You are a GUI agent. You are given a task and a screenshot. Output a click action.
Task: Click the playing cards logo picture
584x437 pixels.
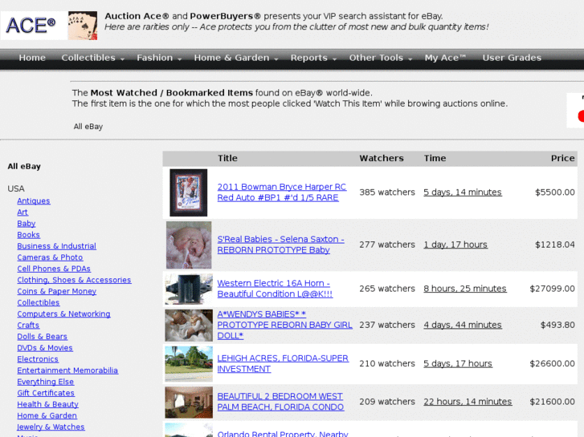[x=83, y=26]
